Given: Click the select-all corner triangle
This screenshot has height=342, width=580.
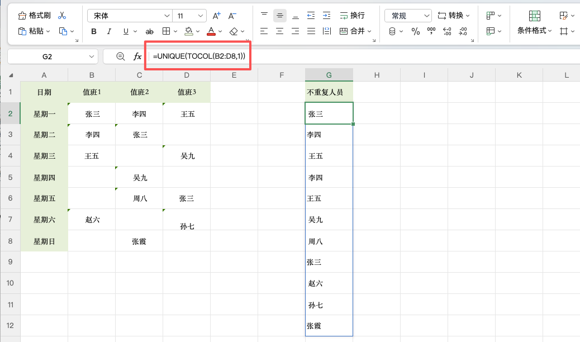Looking at the screenshot, I should (x=11, y=75).
